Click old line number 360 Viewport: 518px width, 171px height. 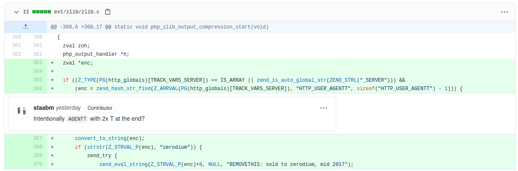[x=16, y=37]
